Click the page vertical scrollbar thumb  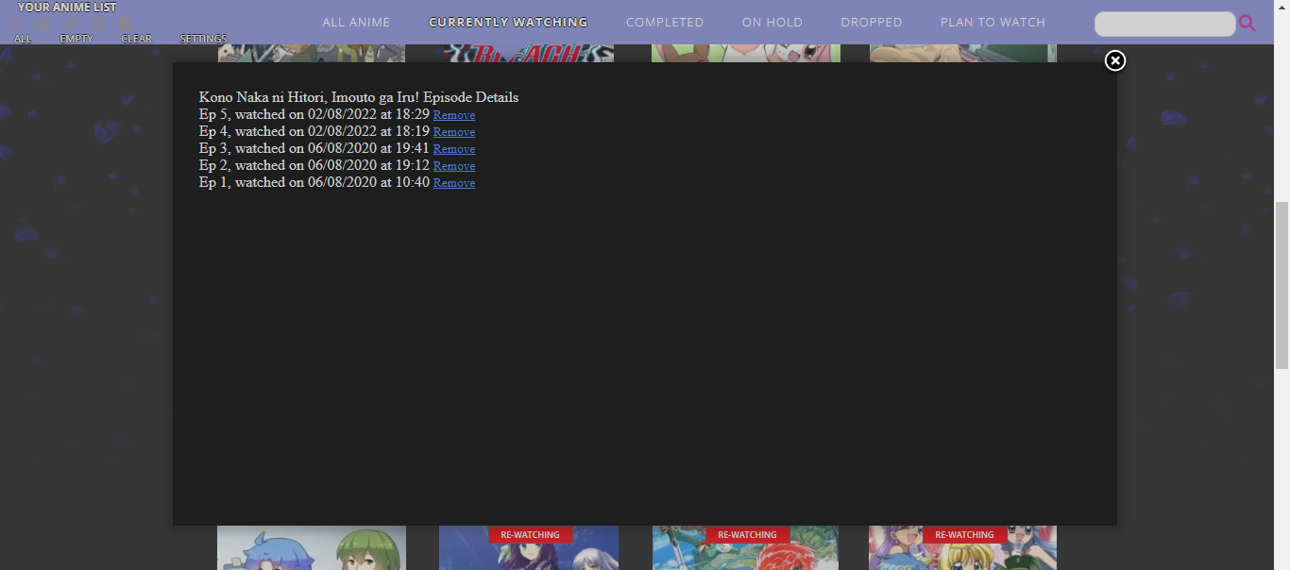tap(1282, 284)
